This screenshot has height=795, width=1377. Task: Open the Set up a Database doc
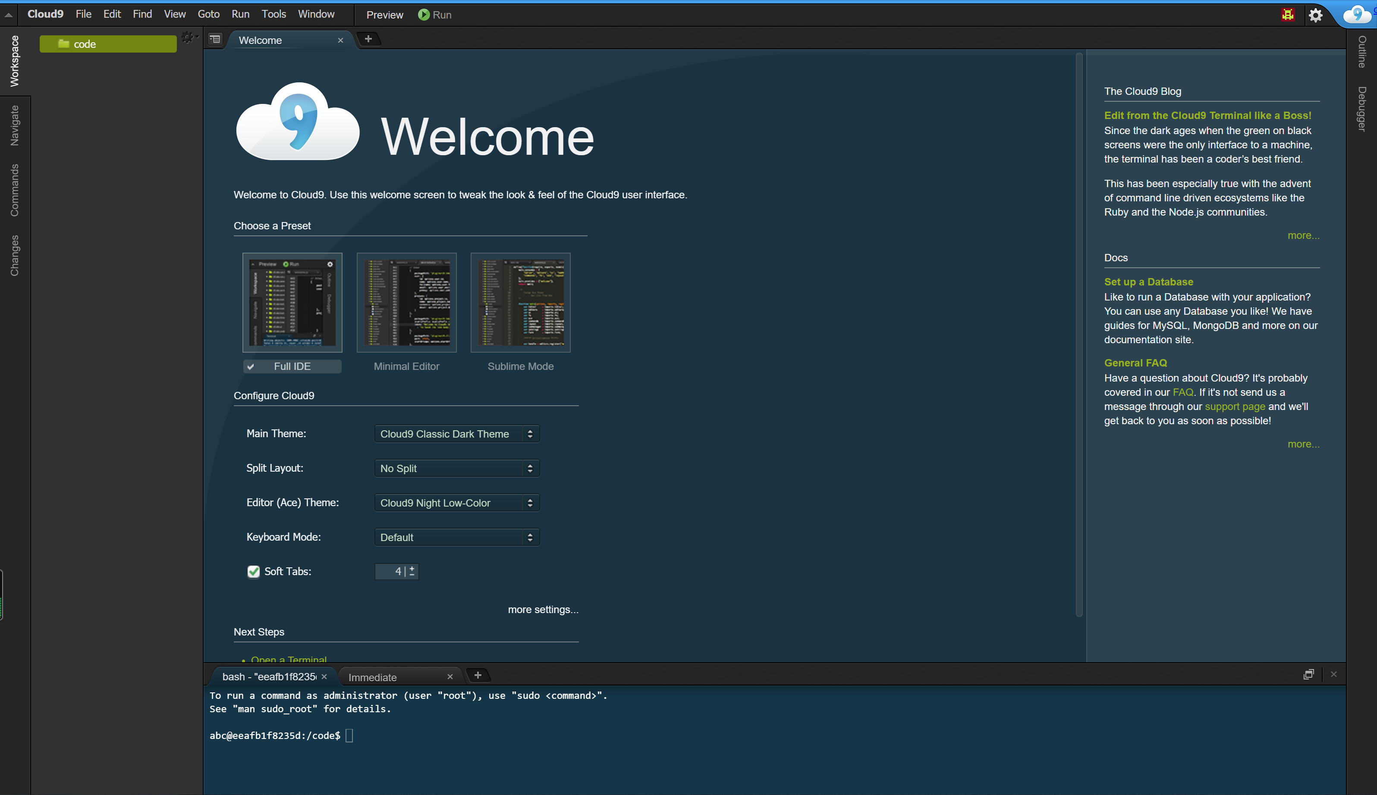tap(1149, 282)
